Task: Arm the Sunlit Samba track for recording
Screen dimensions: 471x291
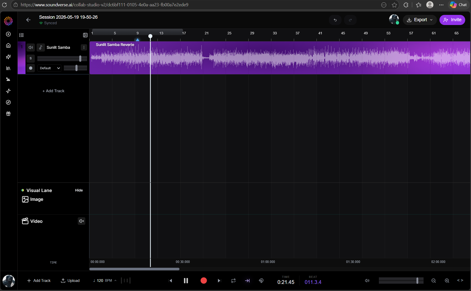Action: point(31,68)
